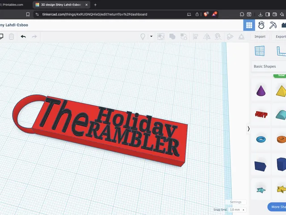Viewport: 286px width, 215px height.
Task: Open the lightbulb visibility dropdown arrow
Action: point(151,36)
